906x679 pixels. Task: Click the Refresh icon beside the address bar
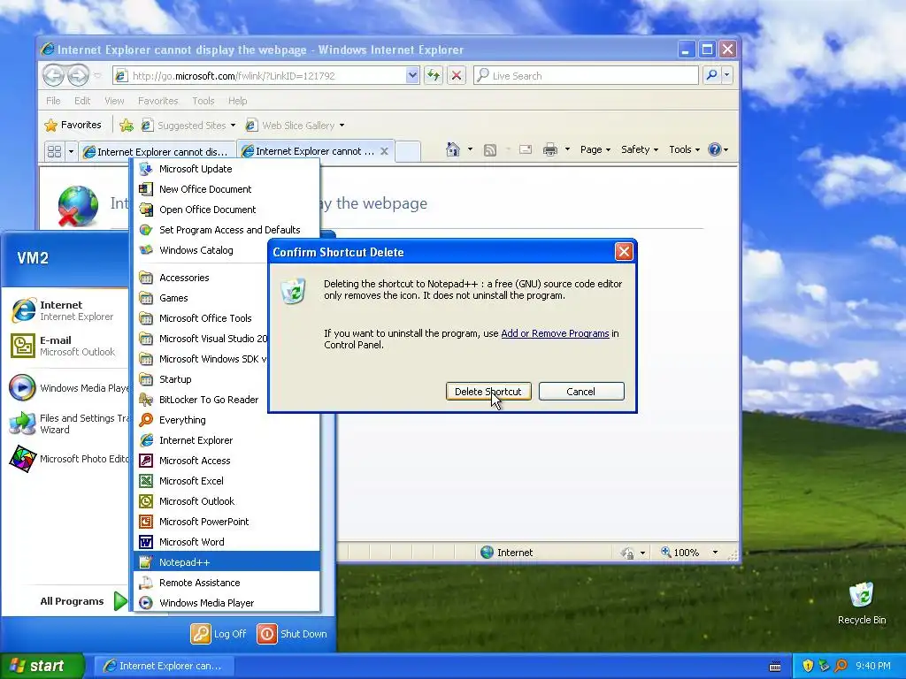pos(434,75)
